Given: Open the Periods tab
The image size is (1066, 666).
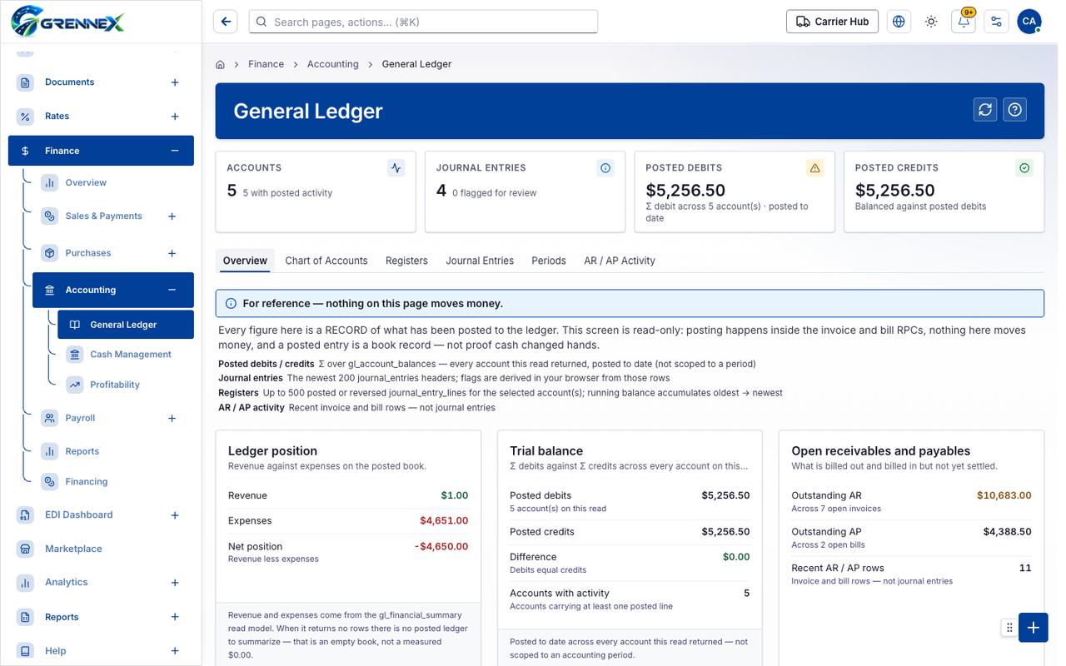Looking at the screenshot, I should coord(549,261).
